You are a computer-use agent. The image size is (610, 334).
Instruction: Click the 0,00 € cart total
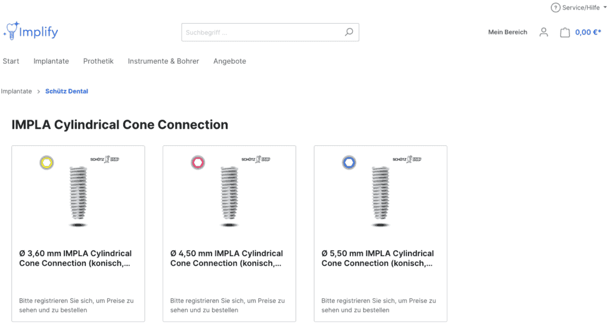pos(588,32)
